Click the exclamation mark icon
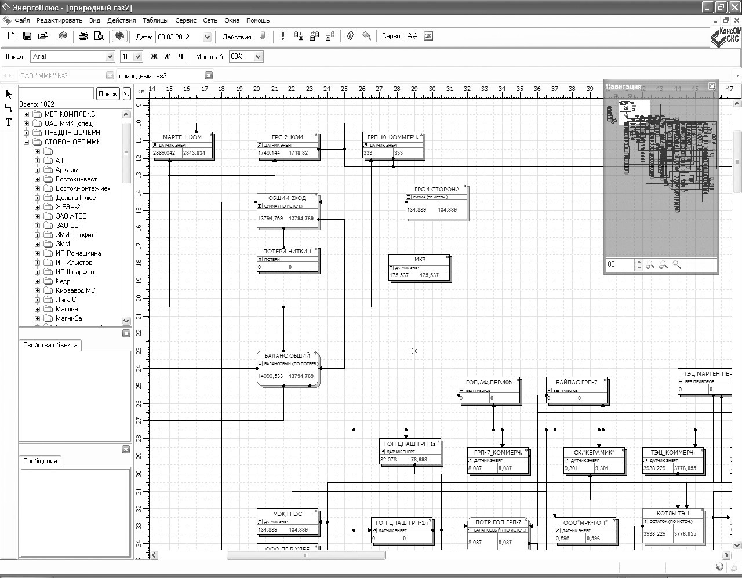The height and width of the screenshot is (578, 742). point(283,36)
